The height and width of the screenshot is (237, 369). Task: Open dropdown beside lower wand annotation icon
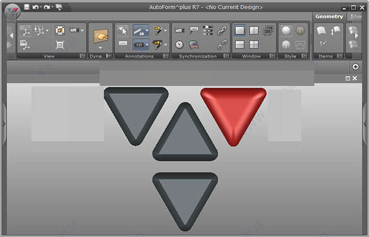click(165, 45)
